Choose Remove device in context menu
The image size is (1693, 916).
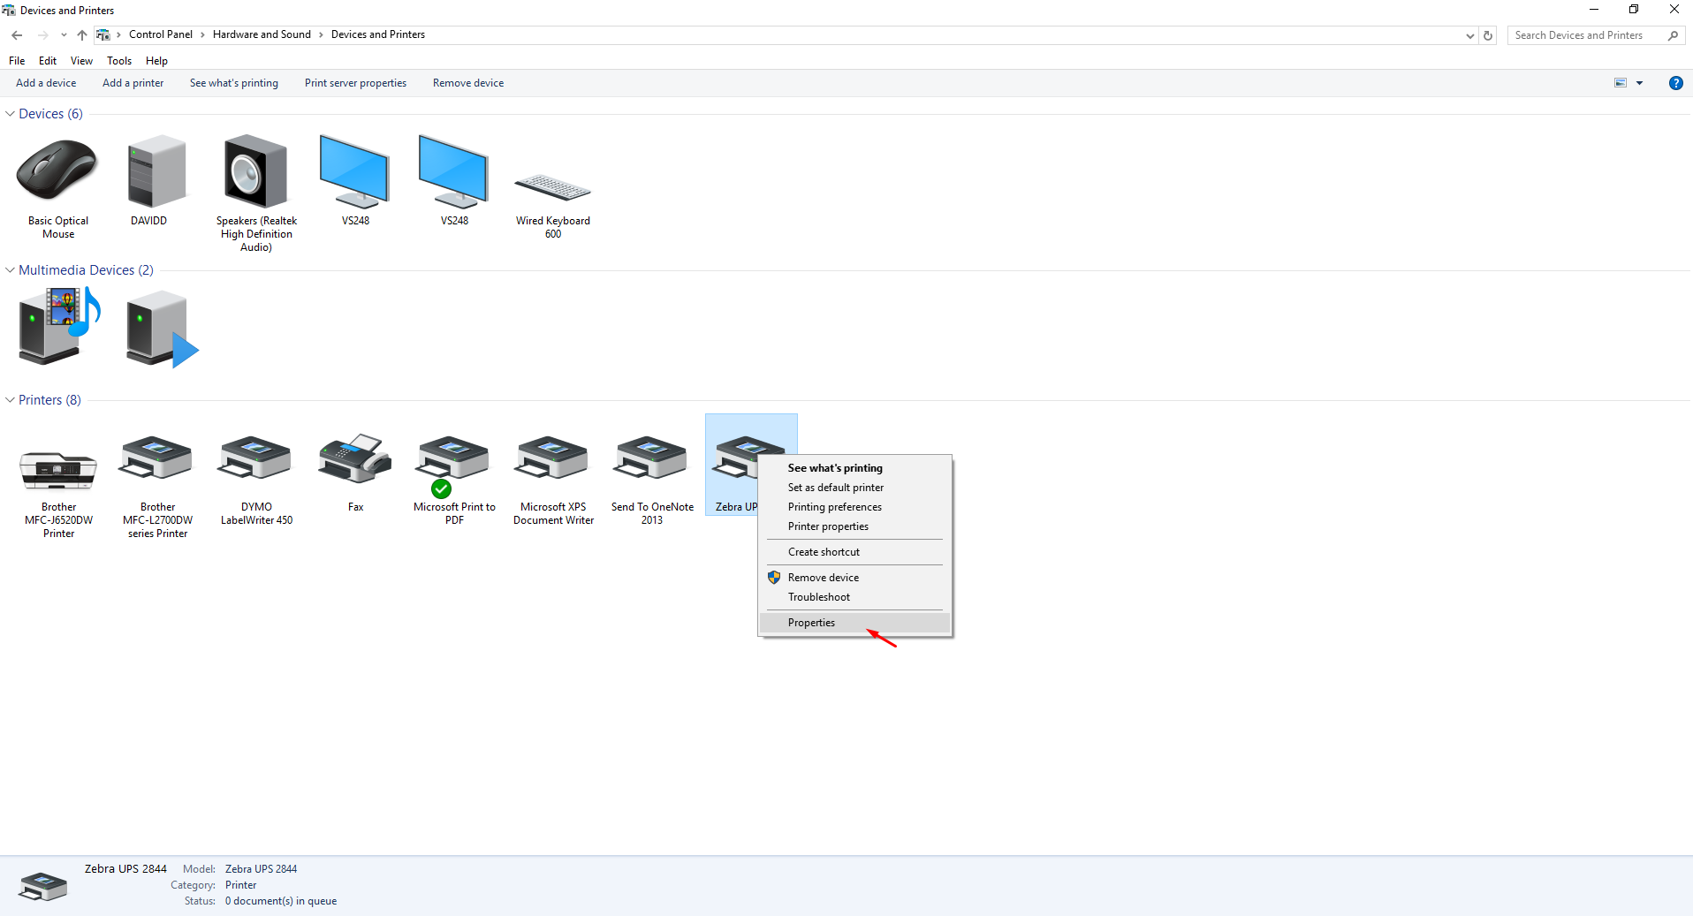click(854, 578)
